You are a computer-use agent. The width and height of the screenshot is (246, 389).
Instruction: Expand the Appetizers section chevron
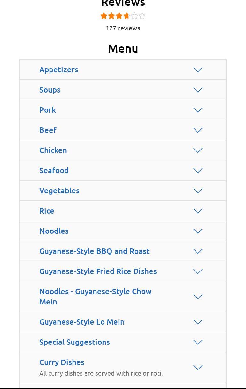[198, 70]
